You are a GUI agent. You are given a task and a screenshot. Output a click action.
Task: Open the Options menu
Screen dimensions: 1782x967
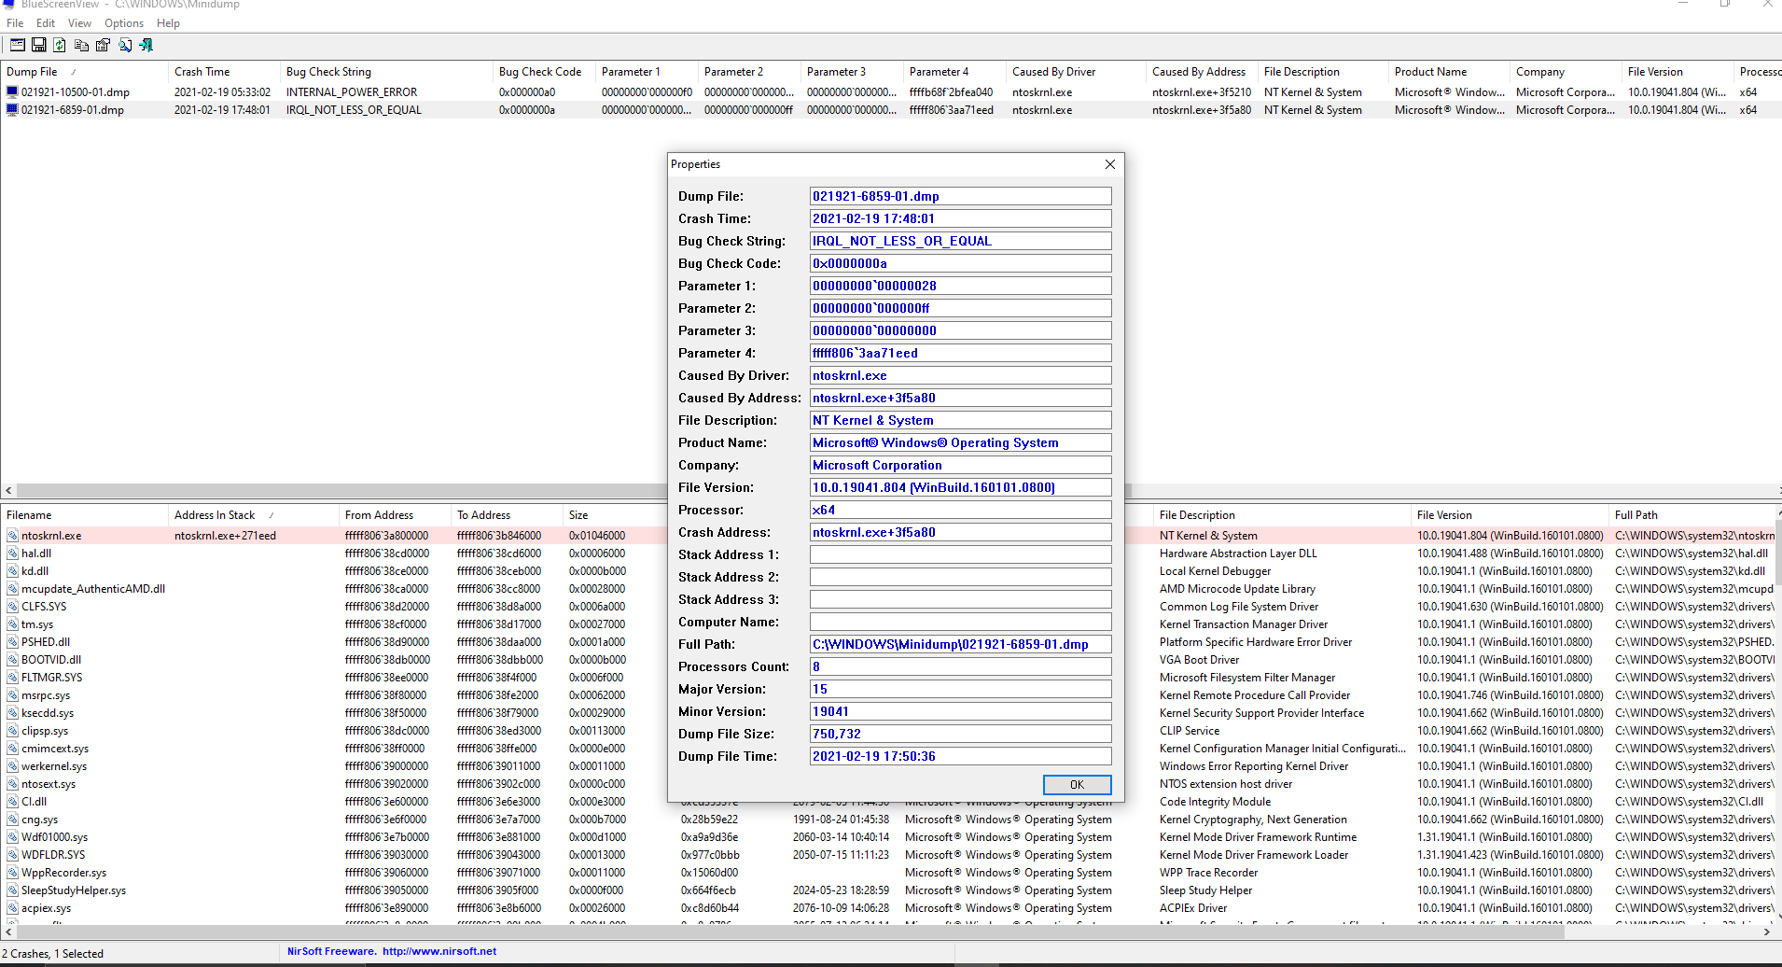124,23
